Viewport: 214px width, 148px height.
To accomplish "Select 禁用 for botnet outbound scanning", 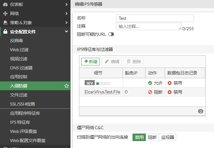I will (x=139, y=137).
